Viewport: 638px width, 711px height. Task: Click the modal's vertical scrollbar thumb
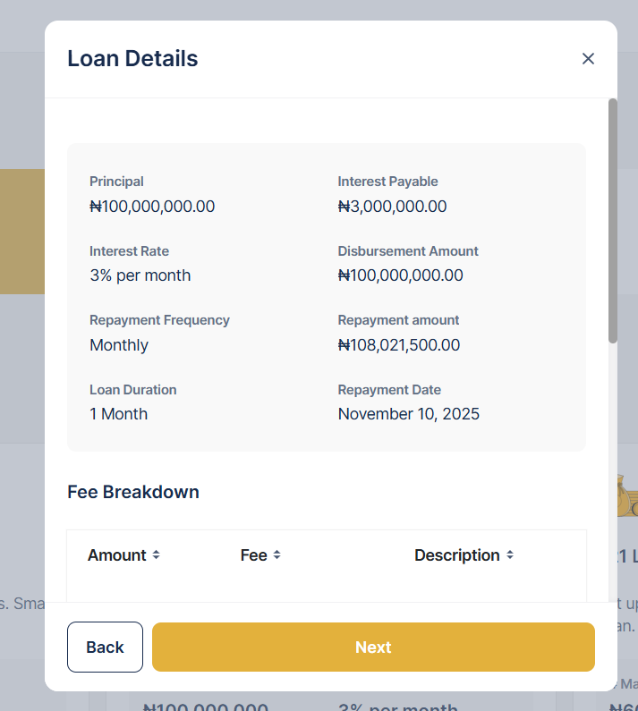pyautogui.click(x=613, y=219)
